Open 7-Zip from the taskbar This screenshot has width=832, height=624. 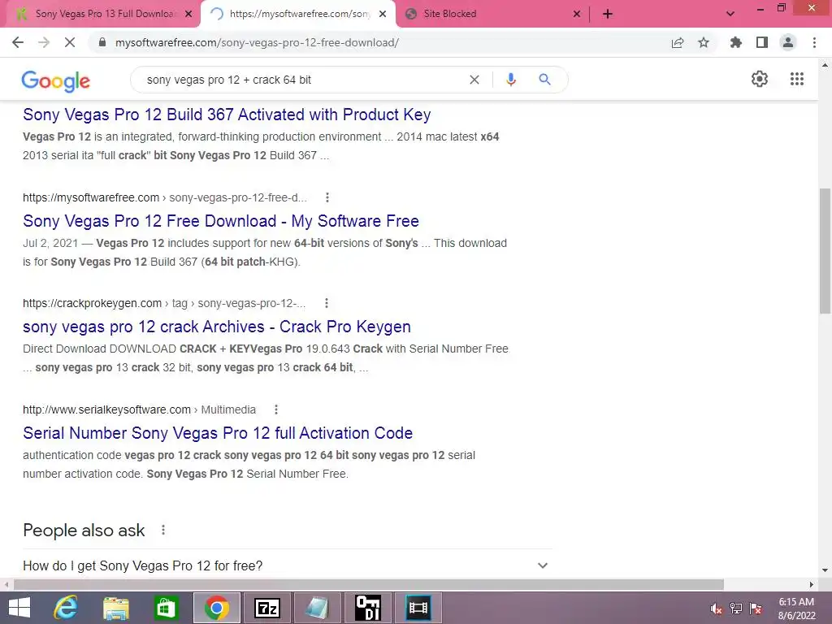click(267, 608)
